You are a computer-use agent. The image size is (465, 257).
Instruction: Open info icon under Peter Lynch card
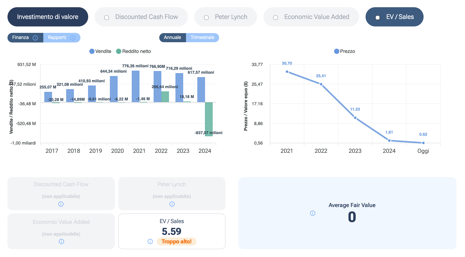coord(172,204)
